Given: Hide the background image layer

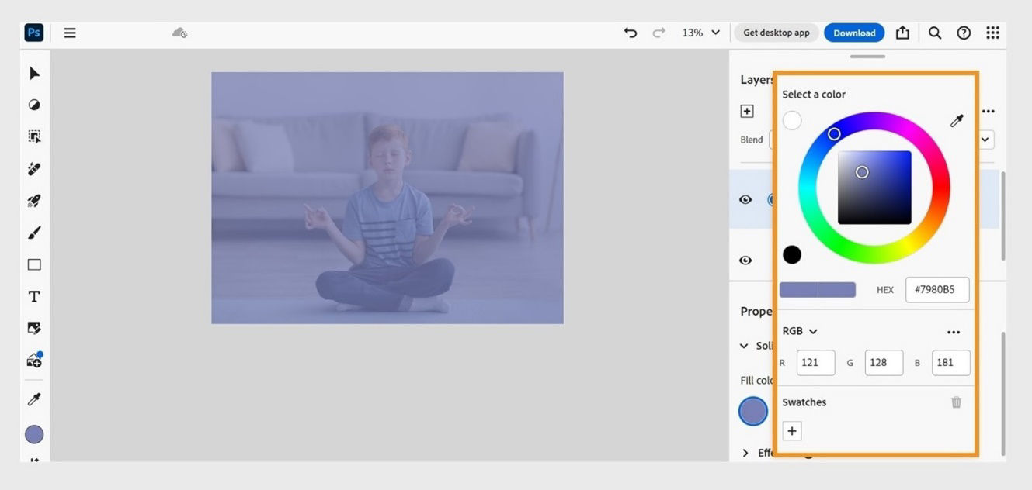Looking at the screenshot, I should (745, 261).
